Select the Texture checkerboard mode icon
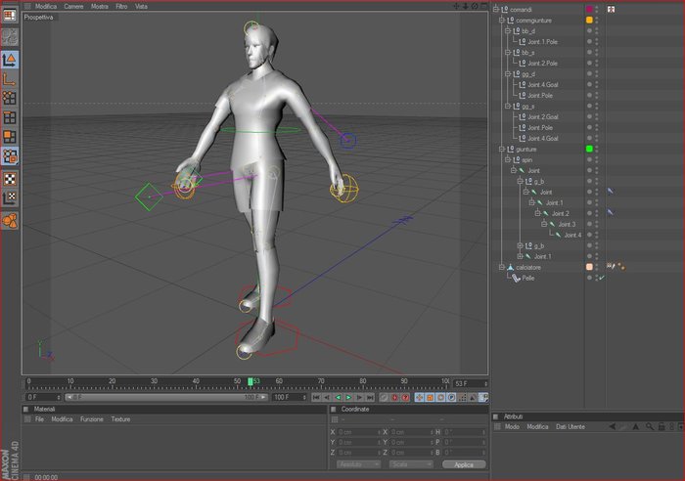 point(10,179)
